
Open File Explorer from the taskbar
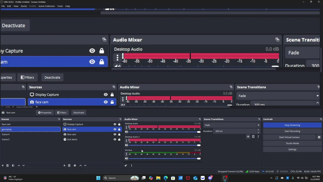[x=158, y=178]
